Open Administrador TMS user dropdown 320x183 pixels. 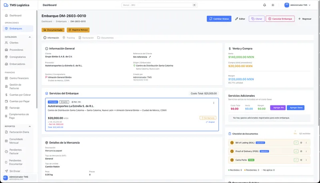[298, 5]
